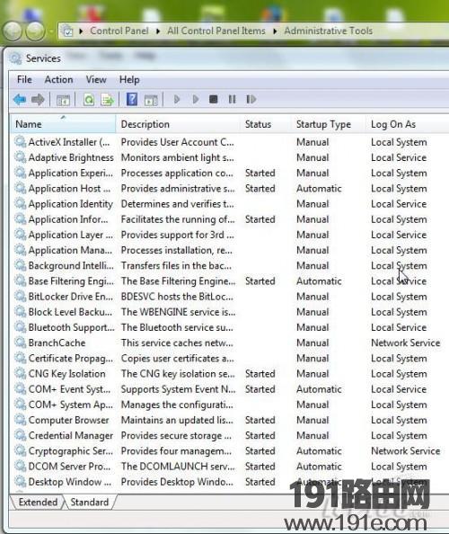Click the blue Help question-mark icon

pyautogui.click(x=132, y=100)
